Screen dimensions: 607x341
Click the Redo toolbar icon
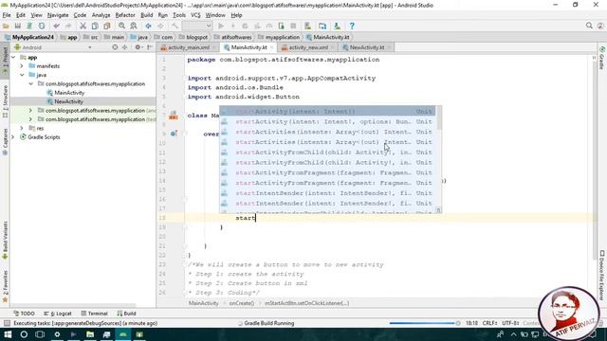(68, 26)
